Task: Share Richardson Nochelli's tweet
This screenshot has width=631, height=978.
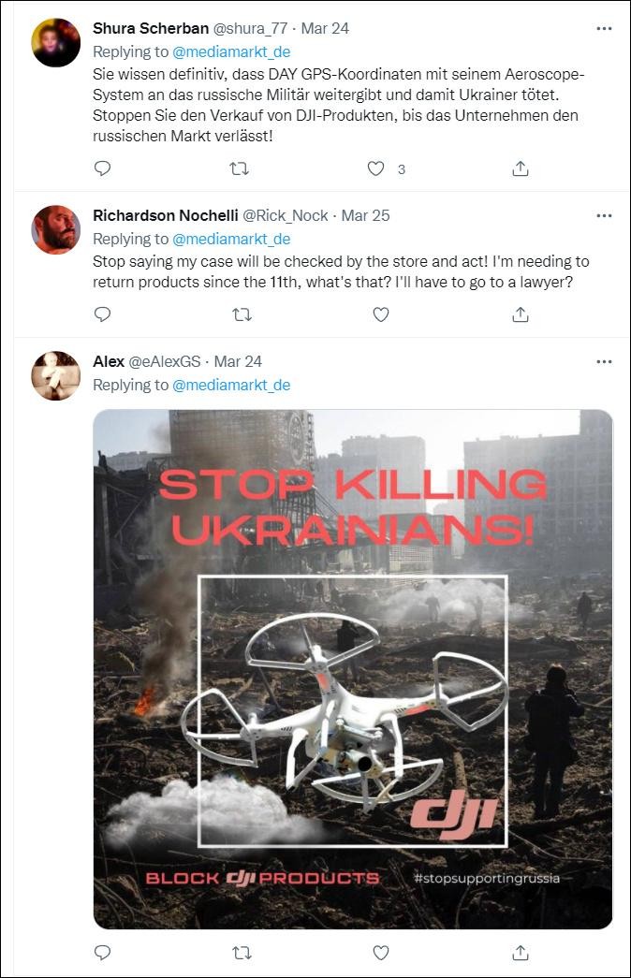Action: [x=521, y=314]
